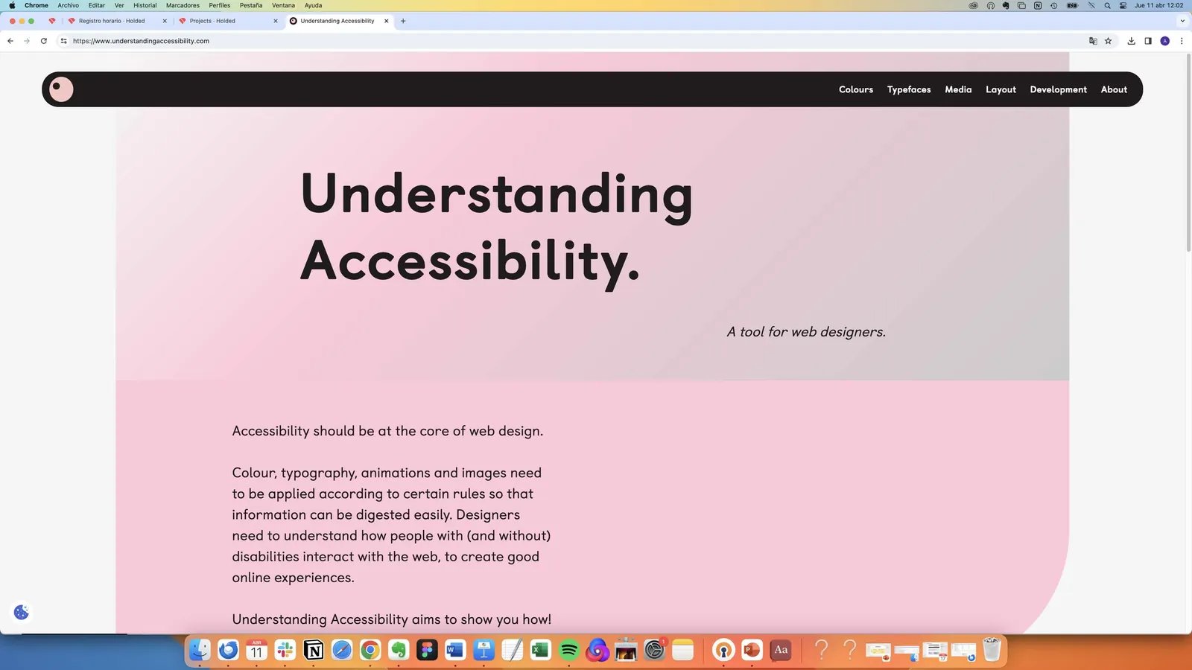Visit the Development page
This screenshot has height=670, width=1192.
point(1058,89)
